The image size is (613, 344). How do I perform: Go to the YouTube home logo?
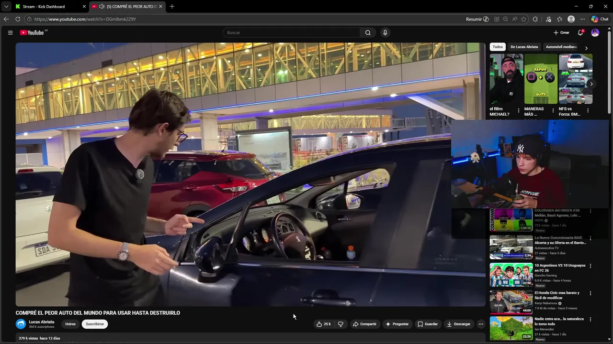[32, 32]
